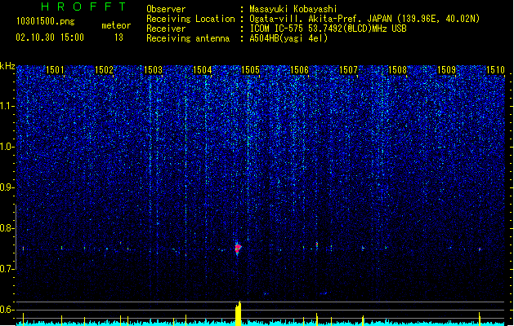Click the 'meteor' label

pos(116,25)
